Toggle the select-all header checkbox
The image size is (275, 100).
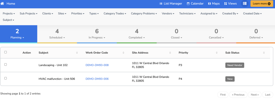(6, 52)
